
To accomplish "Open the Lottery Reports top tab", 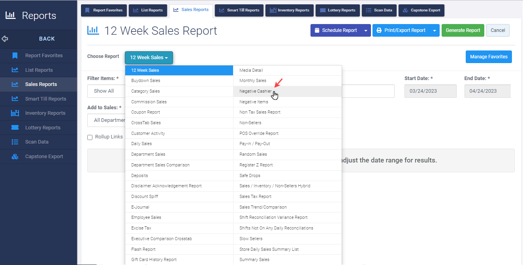I will pos(338,10).
